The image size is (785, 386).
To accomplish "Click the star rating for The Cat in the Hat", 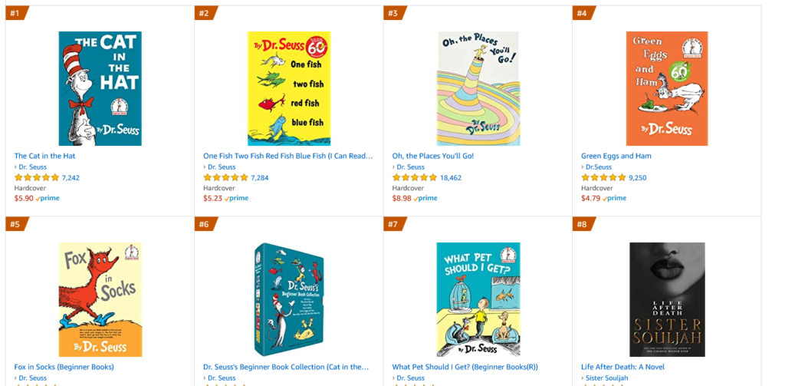I will click(x=36, y=177).
